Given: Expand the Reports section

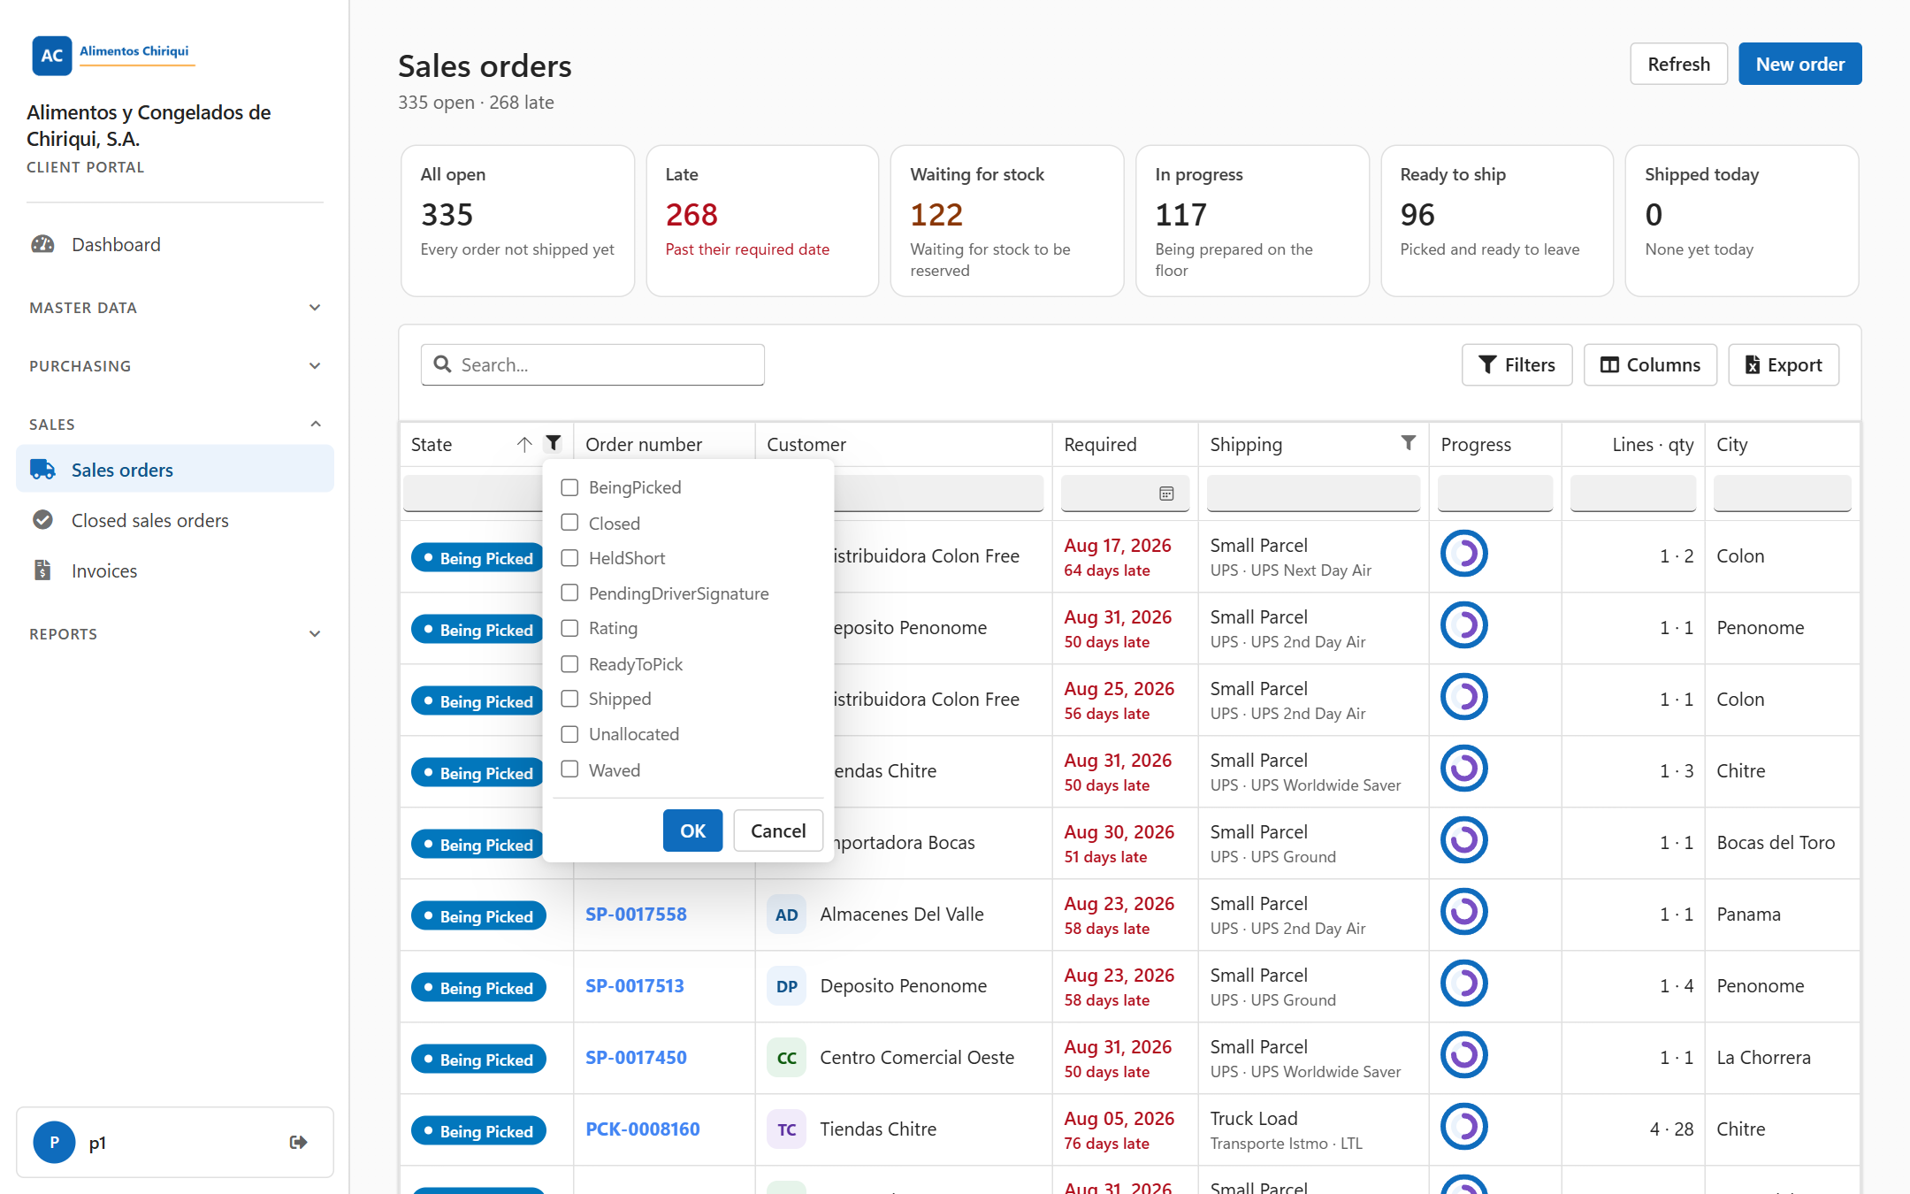Looking at the screenshot, I should [175, 634].
